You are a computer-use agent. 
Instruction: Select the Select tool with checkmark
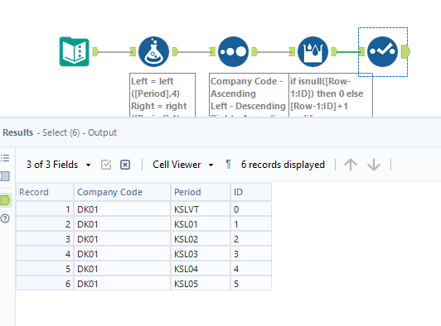pyautogui.click(x=382, y=51)
